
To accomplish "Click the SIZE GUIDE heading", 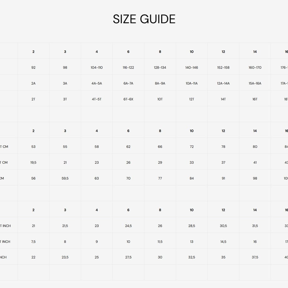I will [144, 19].
